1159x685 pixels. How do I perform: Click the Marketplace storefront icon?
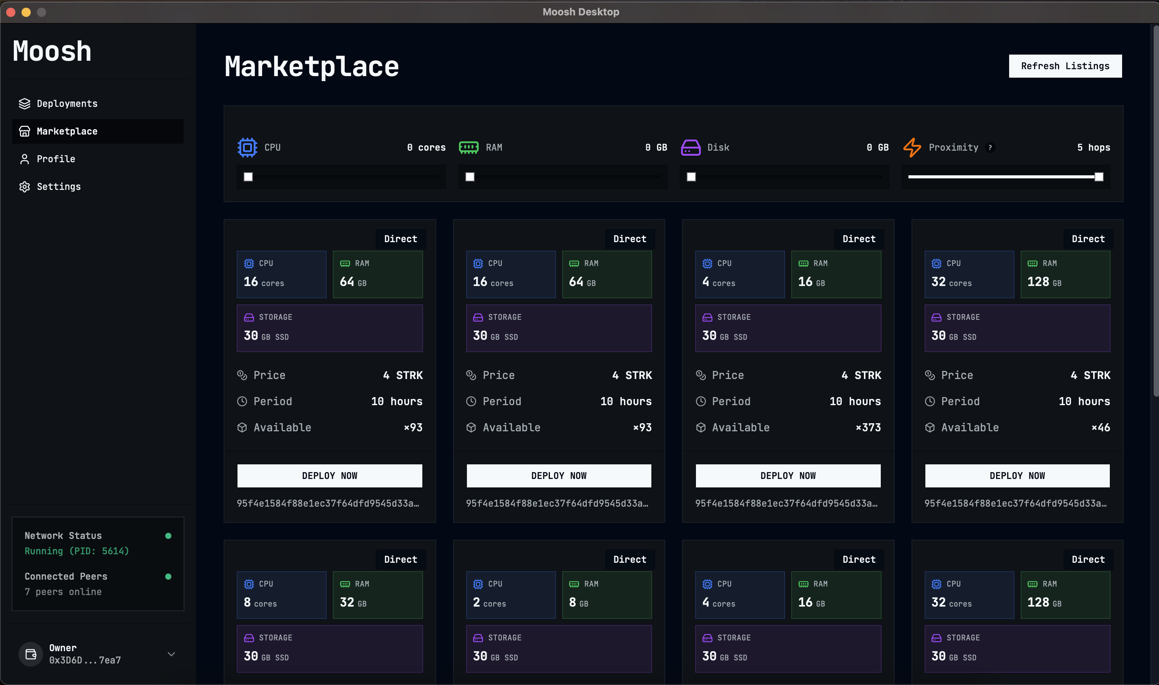[x=25, y=131]
